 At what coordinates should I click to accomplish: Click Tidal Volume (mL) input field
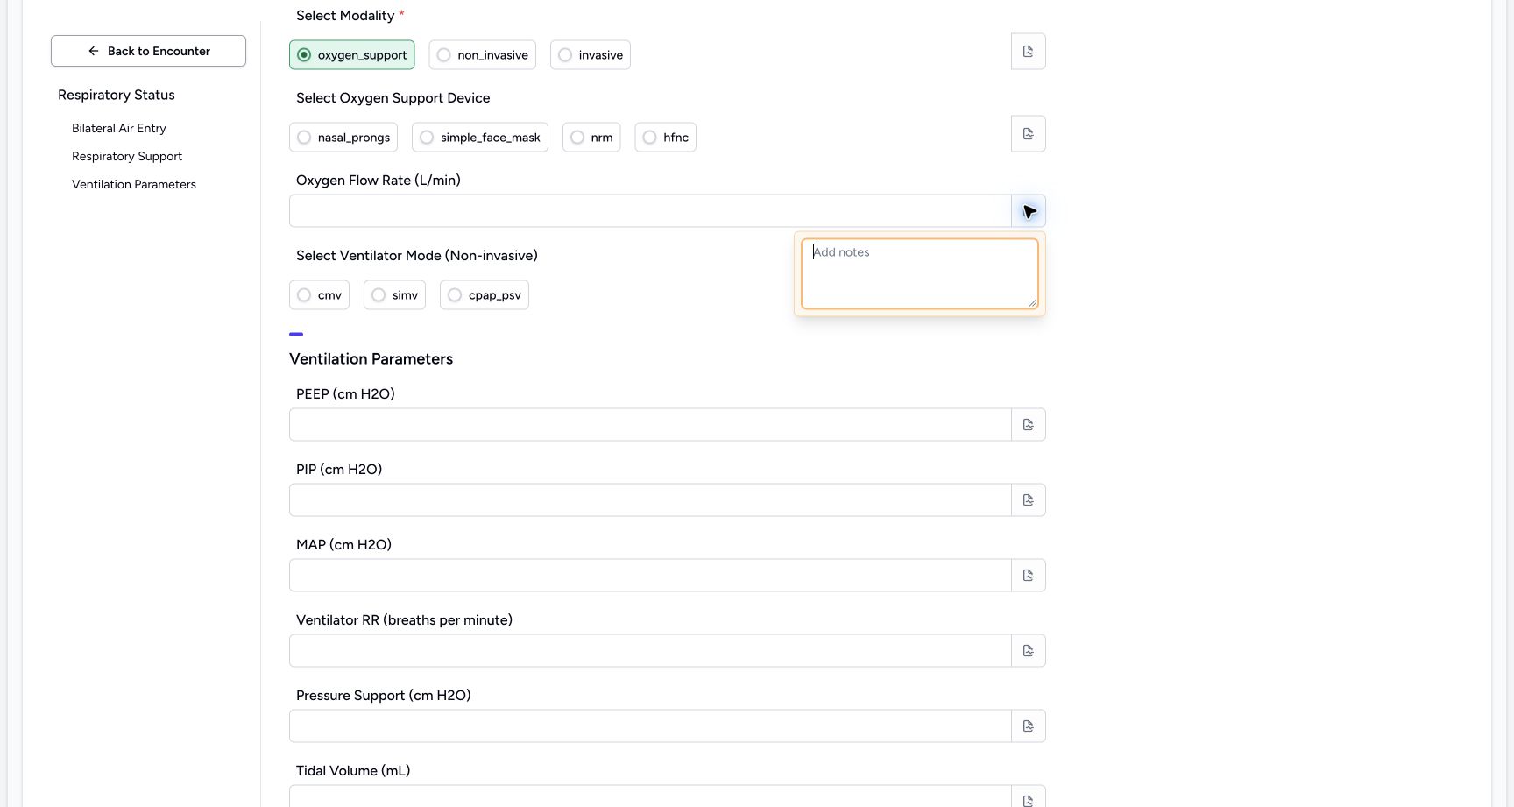650,797
